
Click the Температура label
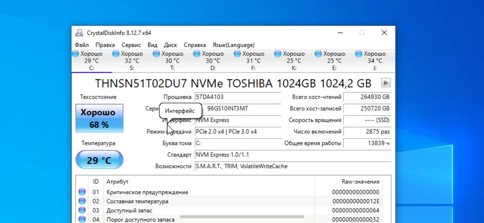(98, 143)
